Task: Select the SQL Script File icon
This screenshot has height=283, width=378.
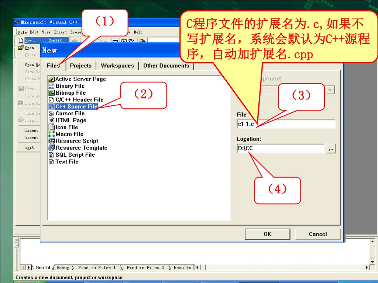Action: tap(51, 155)
